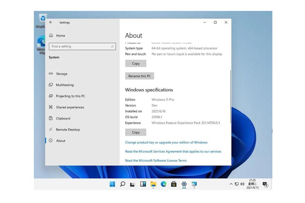Open the Windows Start menu
Image resolution: width=305 pixels, height=203 pixels.
(x=112, y=184)
